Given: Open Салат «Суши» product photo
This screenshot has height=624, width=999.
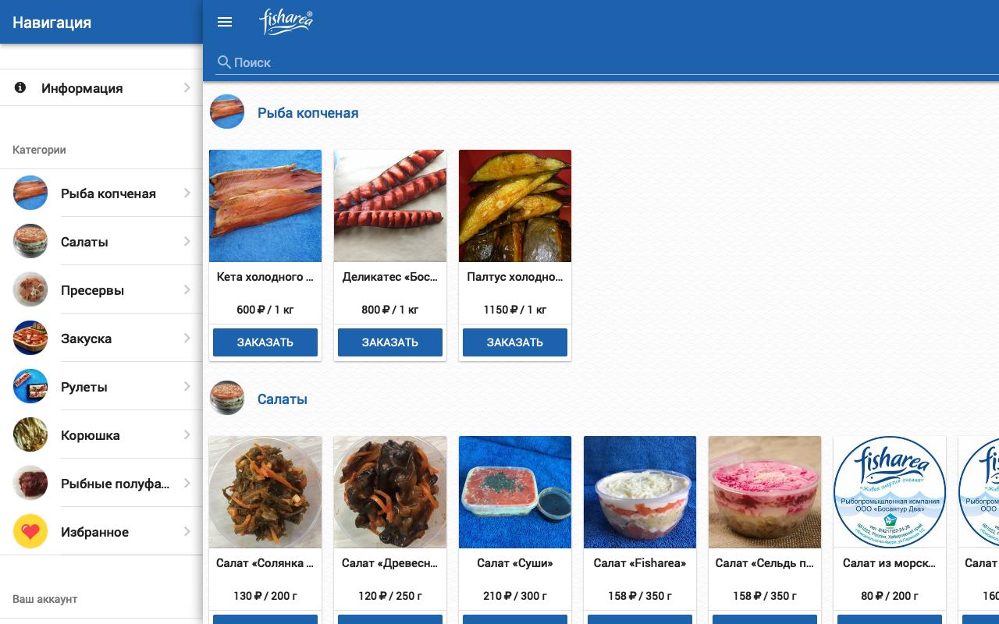Looking at the screenshot, I should (515, 492).
